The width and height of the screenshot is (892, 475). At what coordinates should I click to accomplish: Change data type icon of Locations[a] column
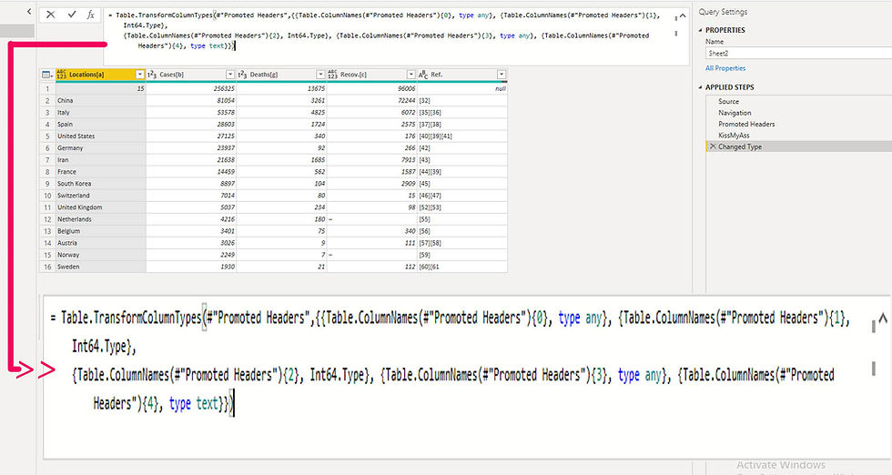tap(62, 75)
